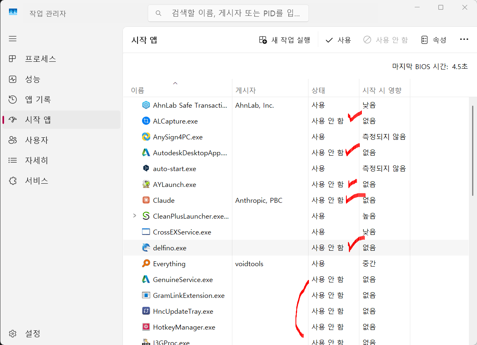Viewport: 477px width, 345px height.
Task: Select the ALCapture.exe row name
Action: pos(175,121)
